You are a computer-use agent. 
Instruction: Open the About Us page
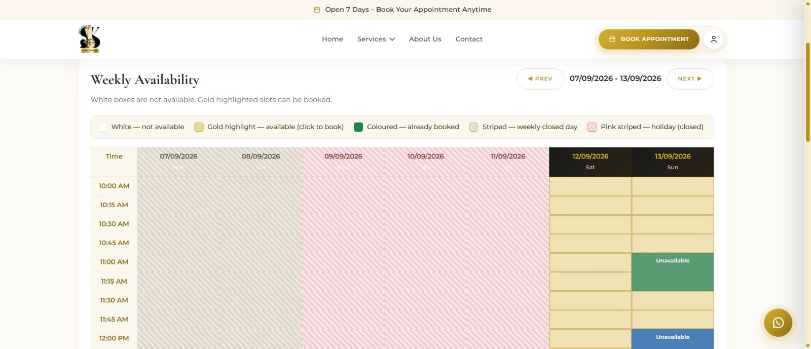[x=425, y=39]
